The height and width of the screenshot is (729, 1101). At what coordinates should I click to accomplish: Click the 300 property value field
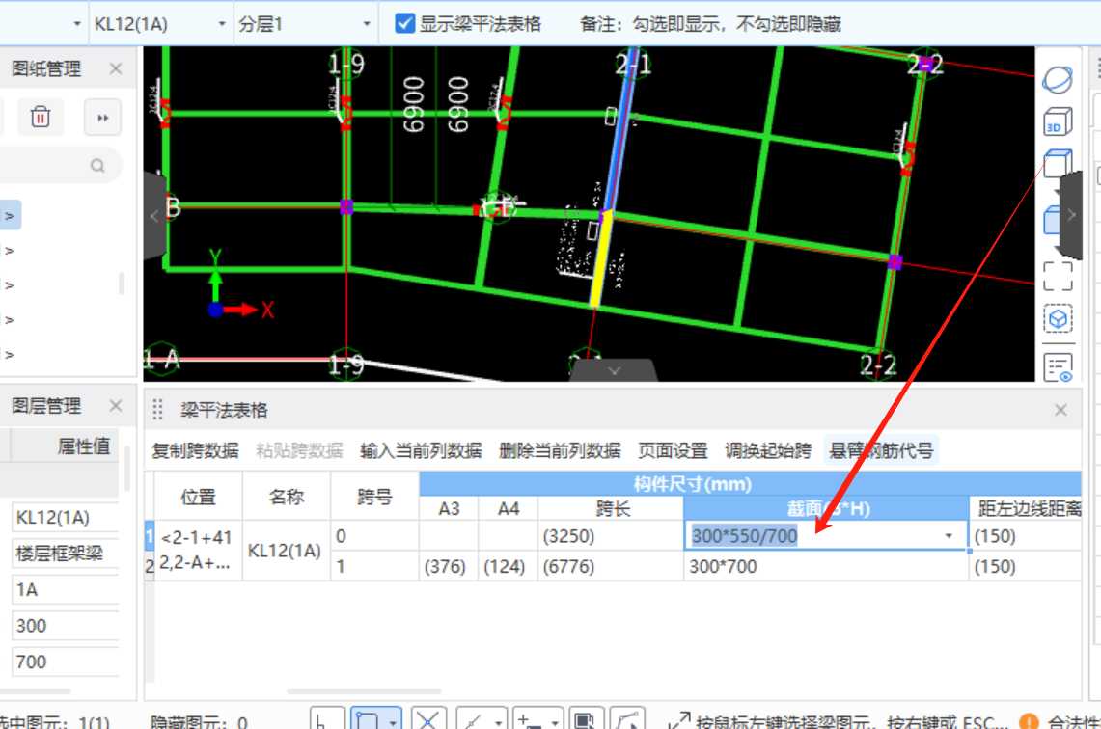(65, 626)
